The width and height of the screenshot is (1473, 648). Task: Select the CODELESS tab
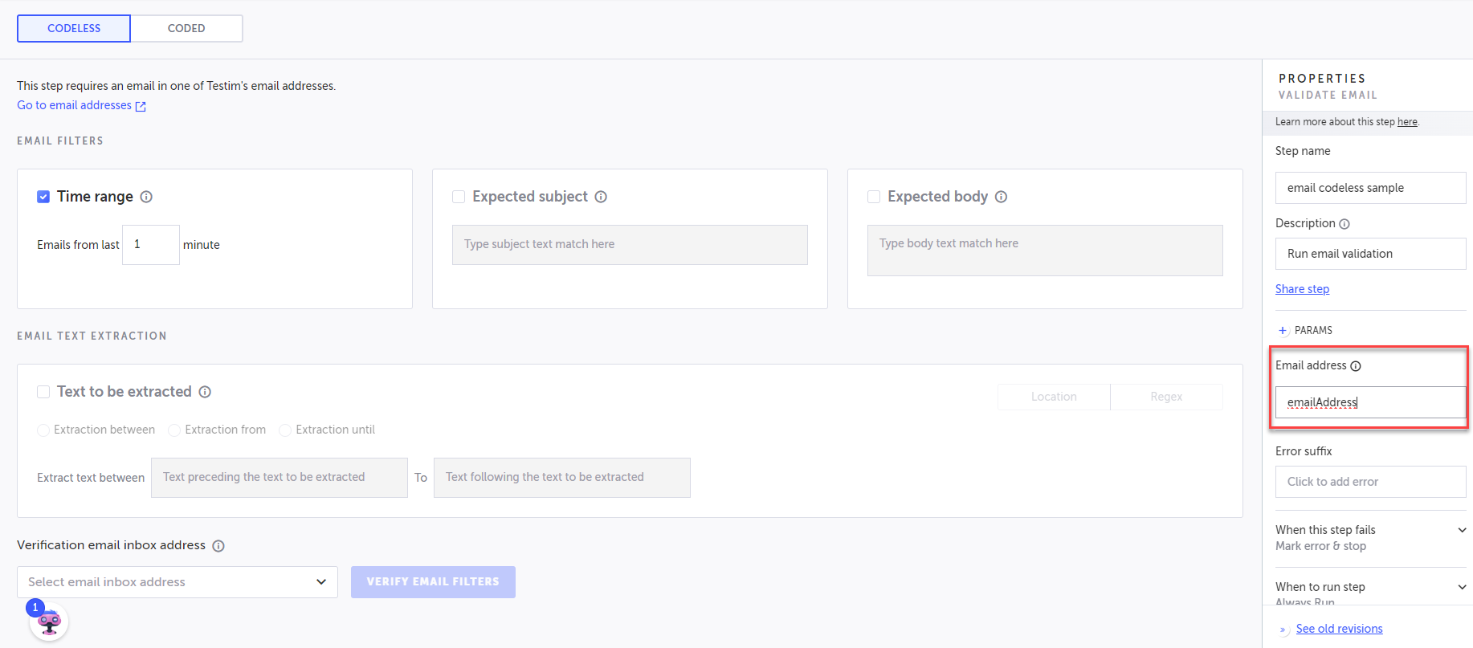click(74, 28)
